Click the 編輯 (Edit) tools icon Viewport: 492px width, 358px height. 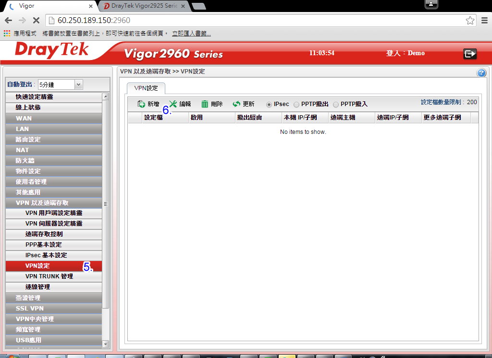coord(173,104)
